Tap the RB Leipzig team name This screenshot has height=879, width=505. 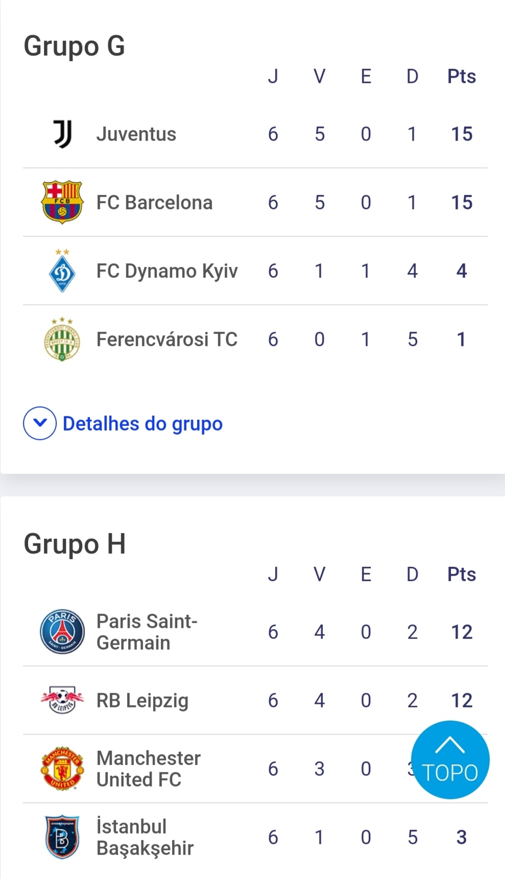click(x=142, y=701)
